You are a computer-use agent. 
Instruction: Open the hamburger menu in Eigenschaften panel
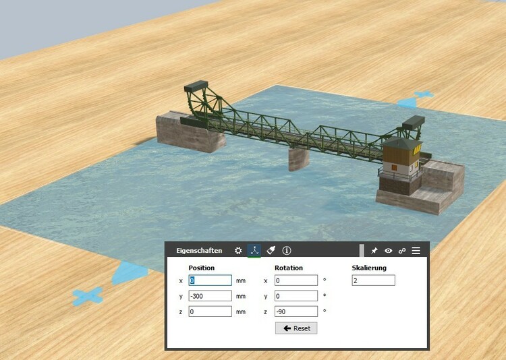(x=416, y=251)
